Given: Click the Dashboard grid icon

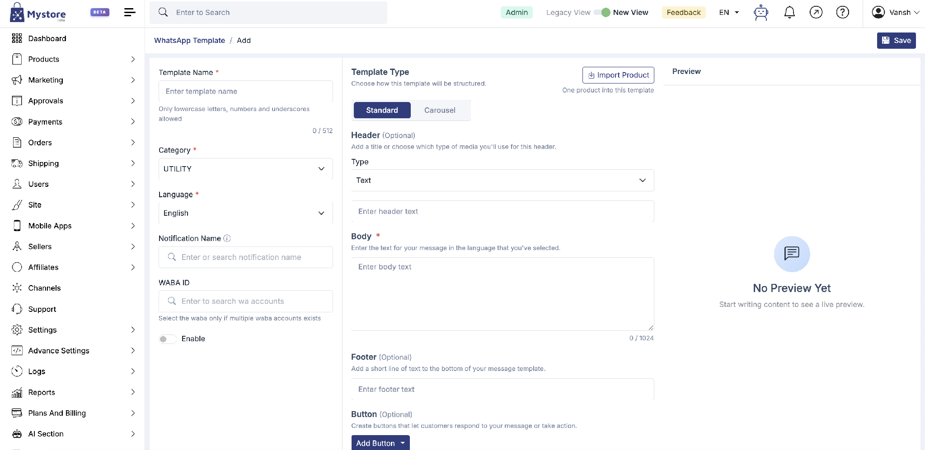Looking at the screenshot, I should coord(17,38).
